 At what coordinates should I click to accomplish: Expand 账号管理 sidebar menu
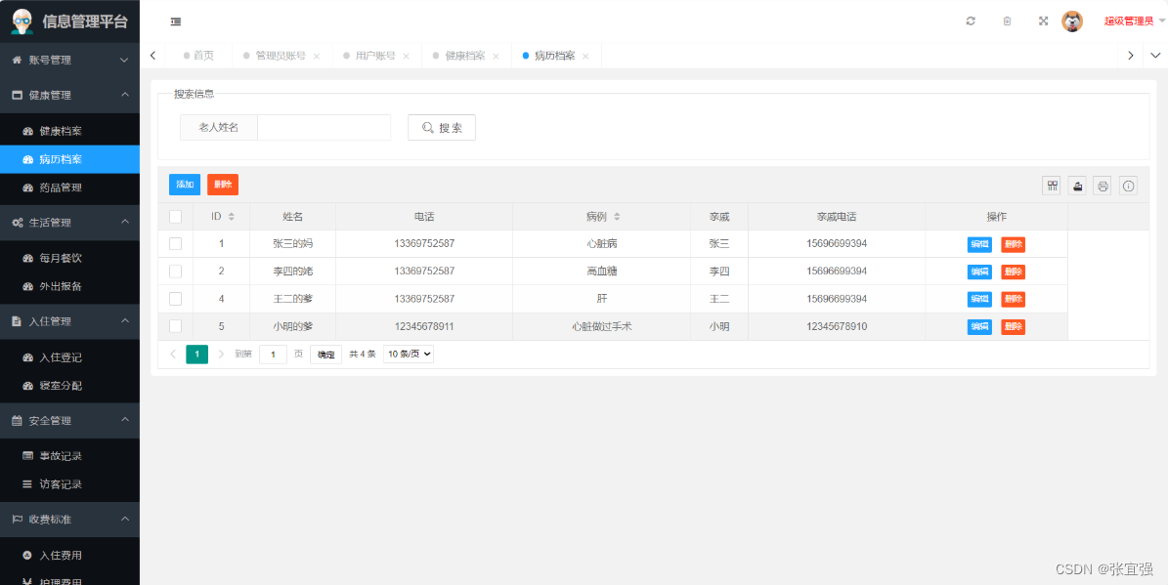pos(70,60)
